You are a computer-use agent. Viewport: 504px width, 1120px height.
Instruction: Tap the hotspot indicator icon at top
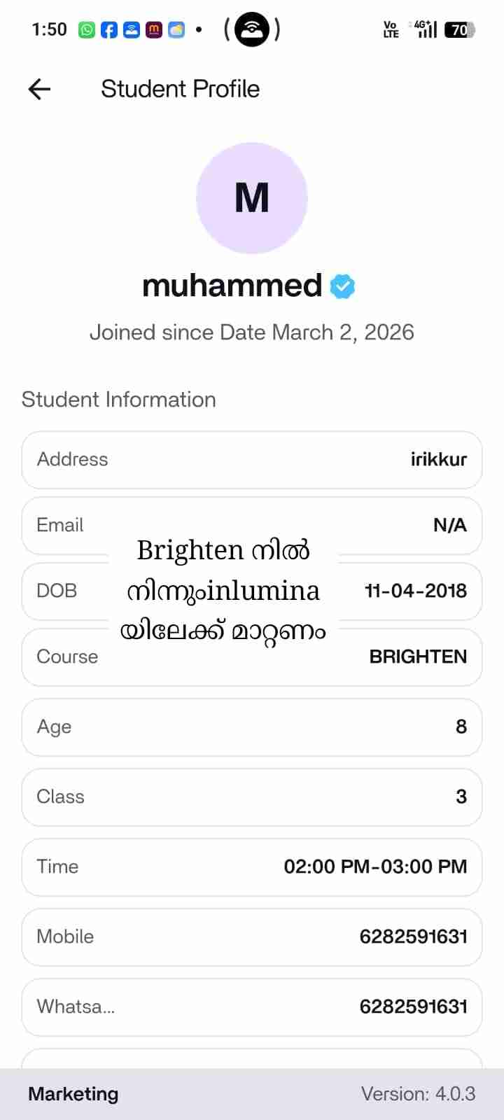tap(252, 29)
